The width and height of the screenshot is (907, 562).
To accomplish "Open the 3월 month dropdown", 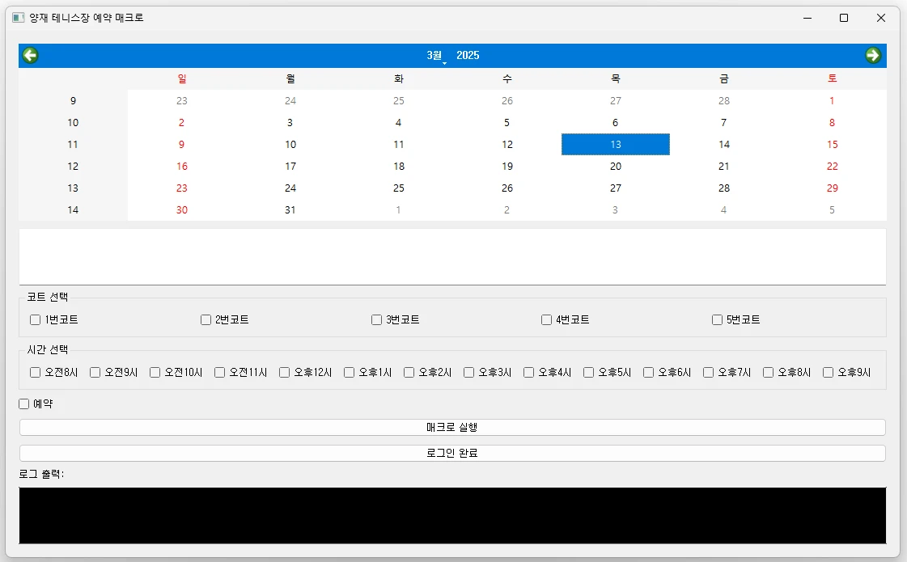I will point(434,55).
